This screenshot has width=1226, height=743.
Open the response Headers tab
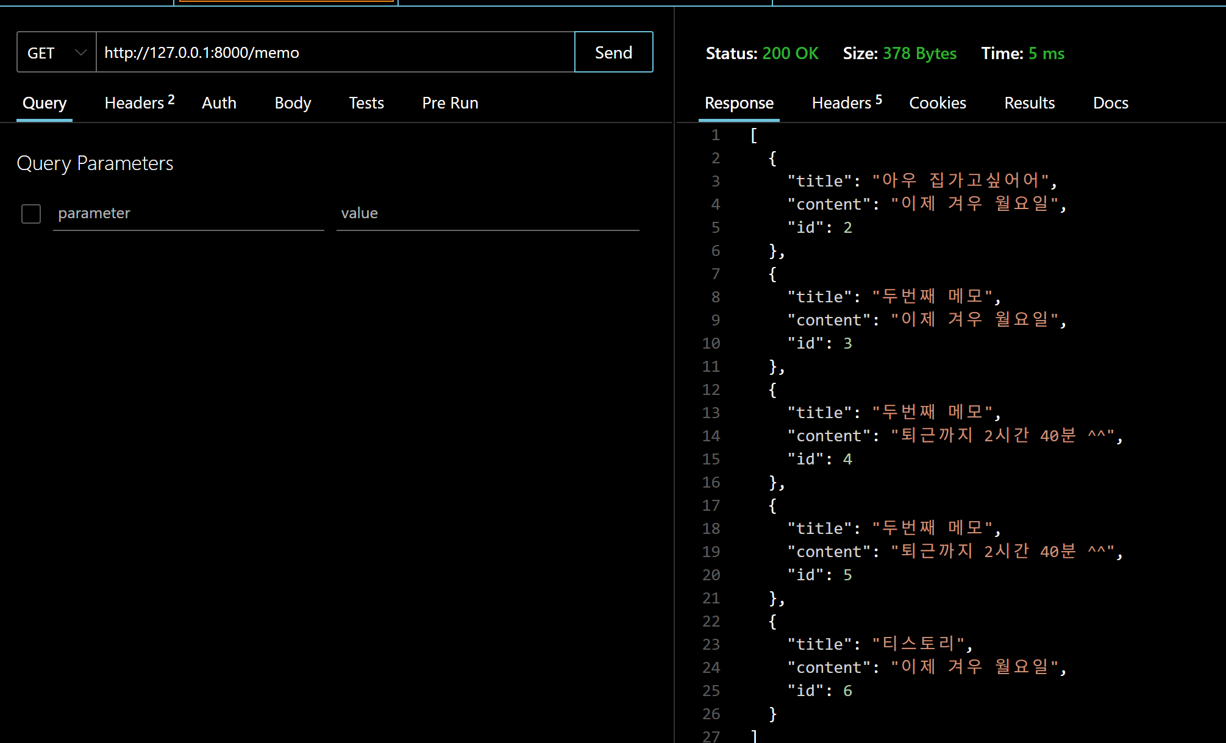pos(846,103)
